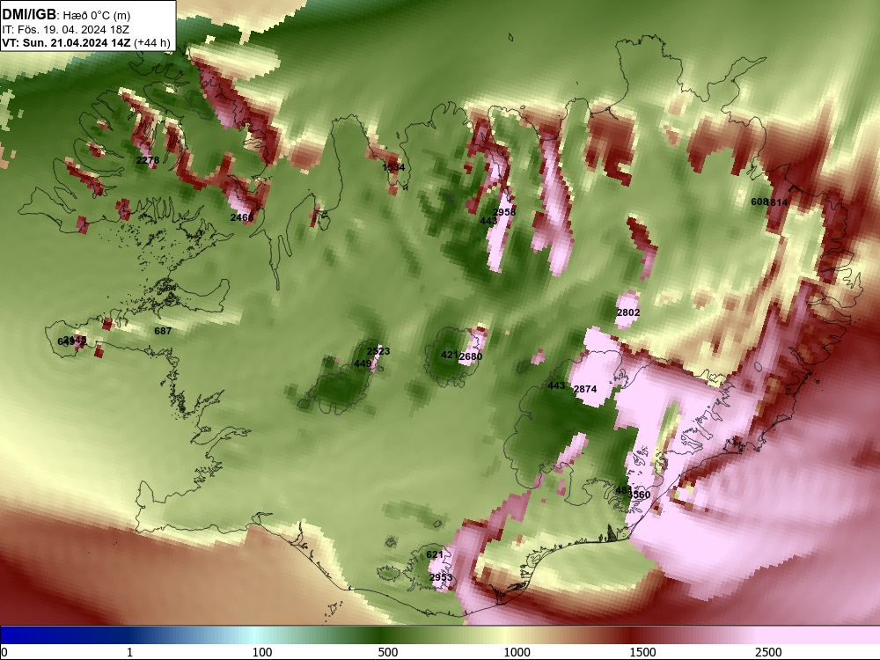
Task: Click the 1500 tick label on colorbar
Action: [x=642, y=652]
